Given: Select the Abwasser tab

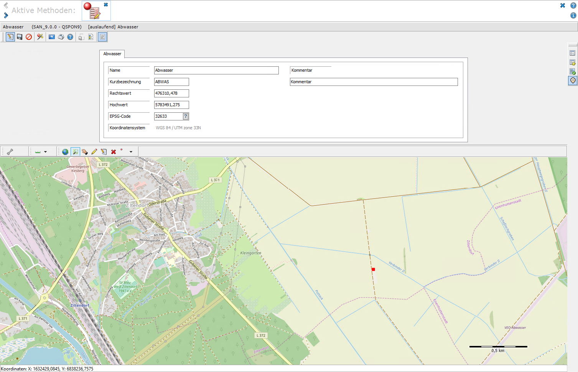Looking at the screenshot, I should point(112,54).
